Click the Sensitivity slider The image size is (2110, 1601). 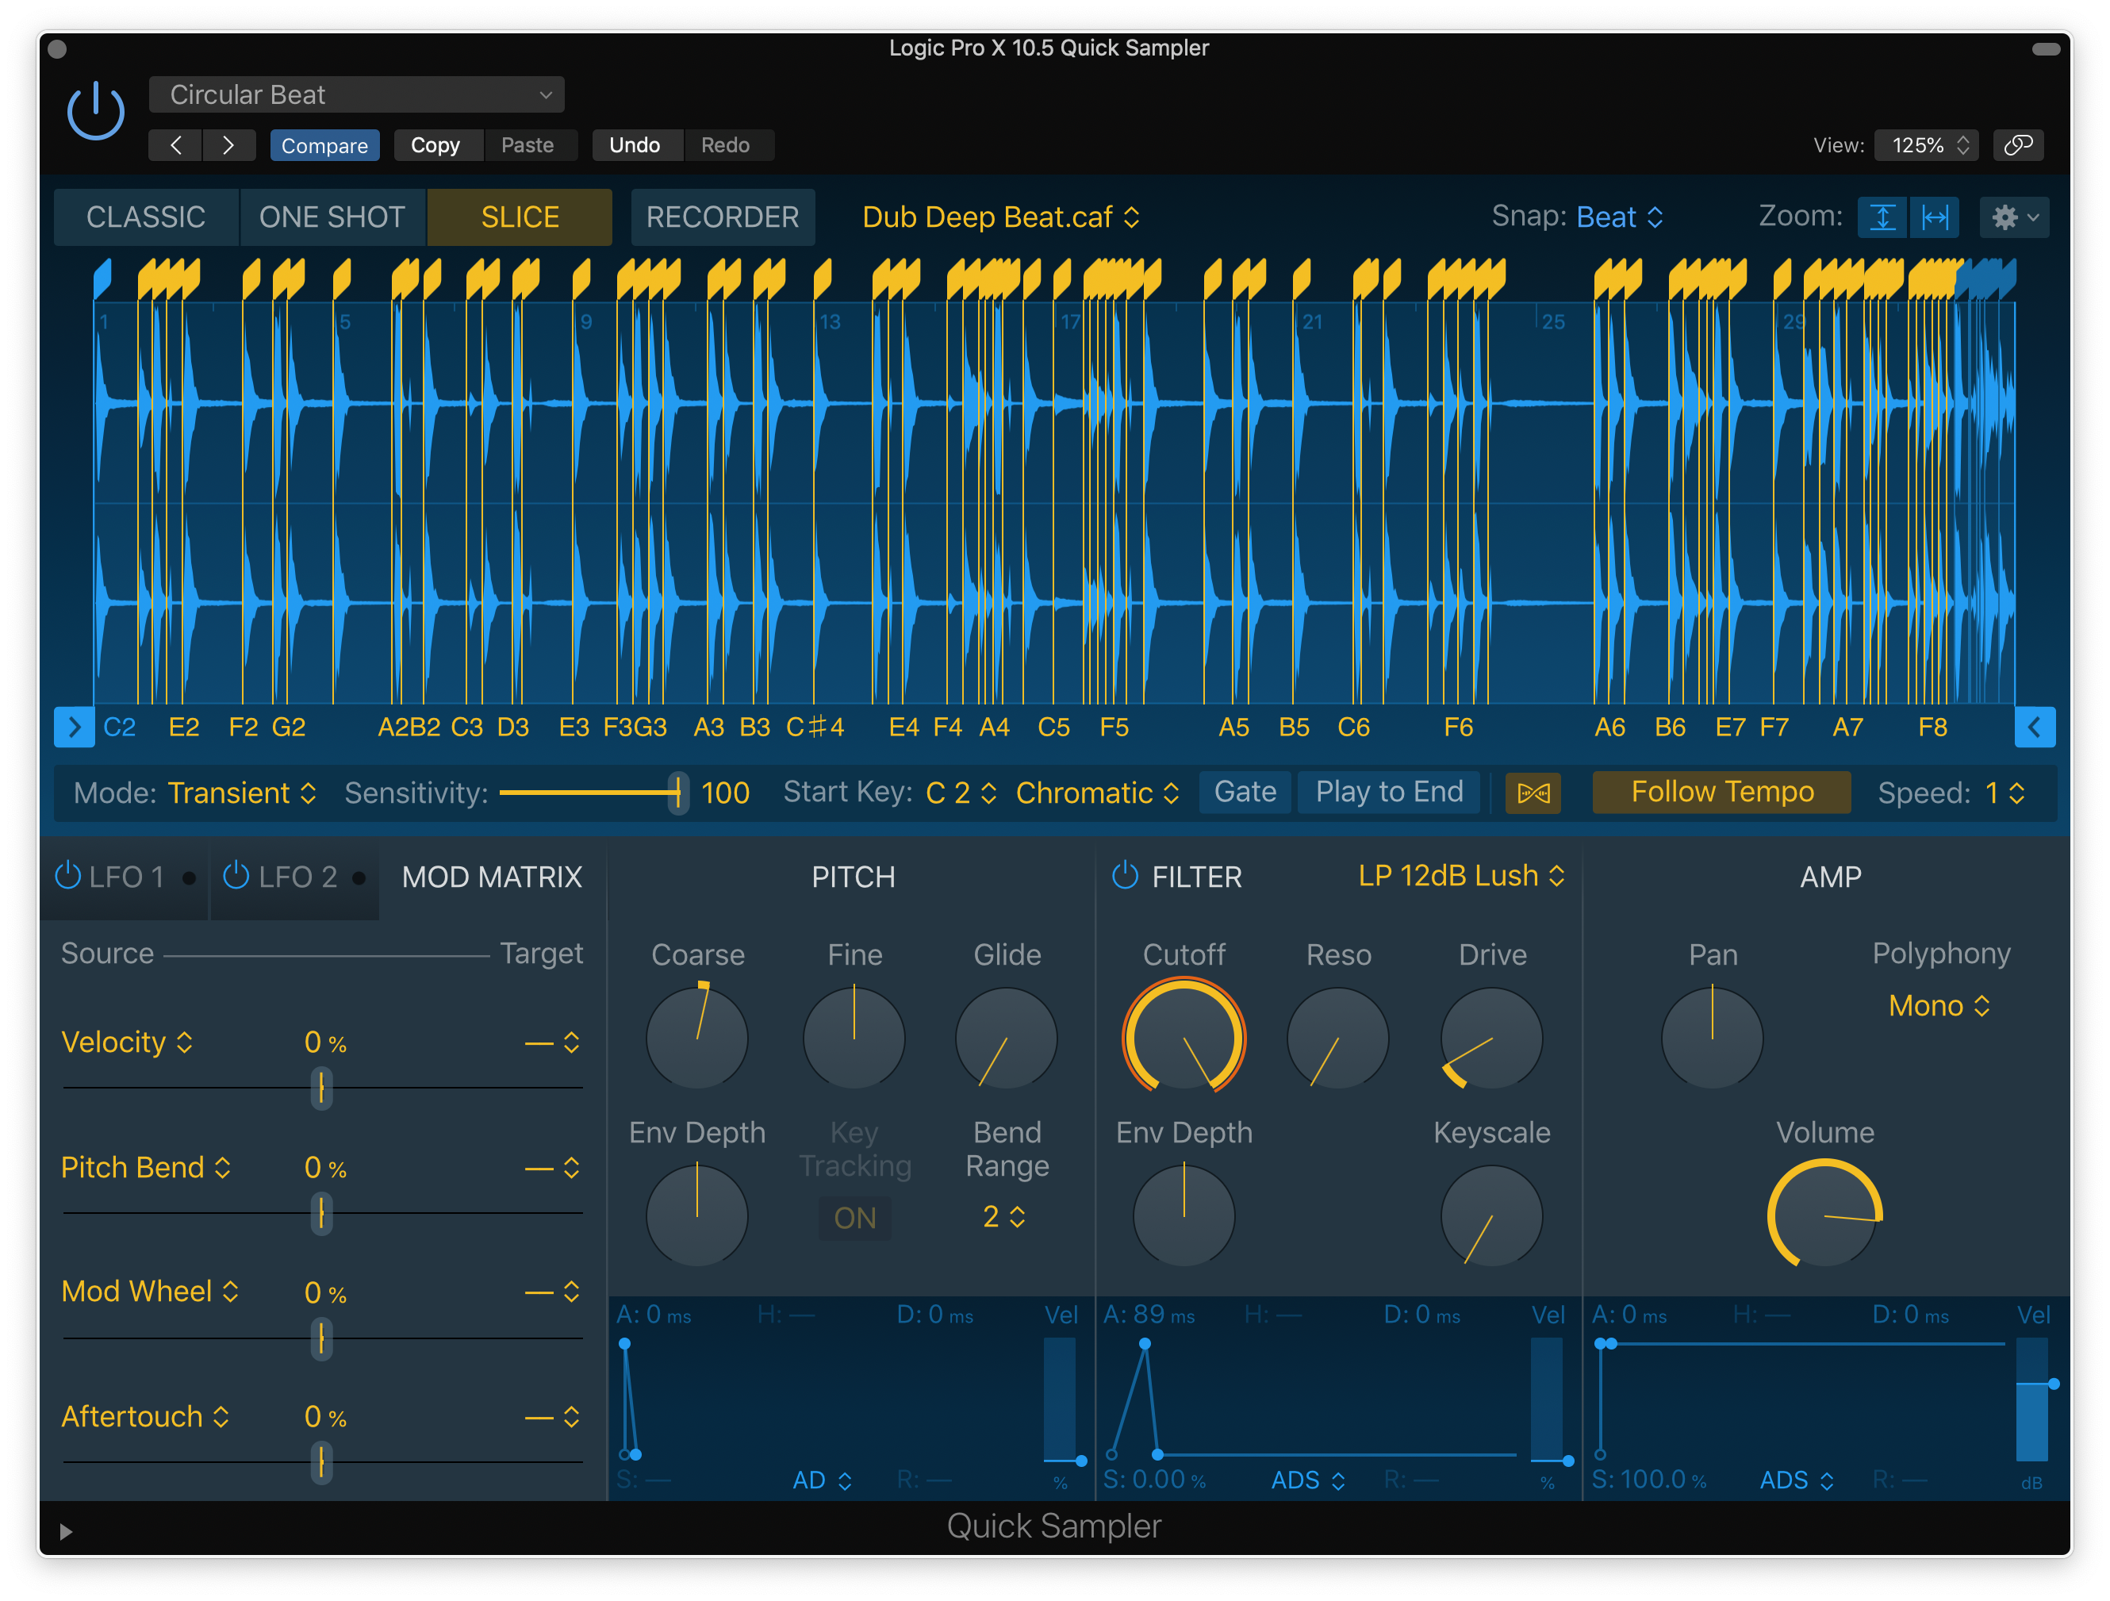(x=589, y=793)
